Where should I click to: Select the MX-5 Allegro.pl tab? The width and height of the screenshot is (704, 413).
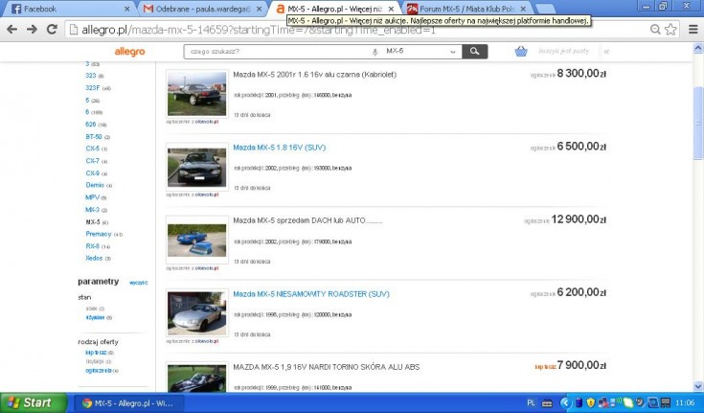click(334, 9)
